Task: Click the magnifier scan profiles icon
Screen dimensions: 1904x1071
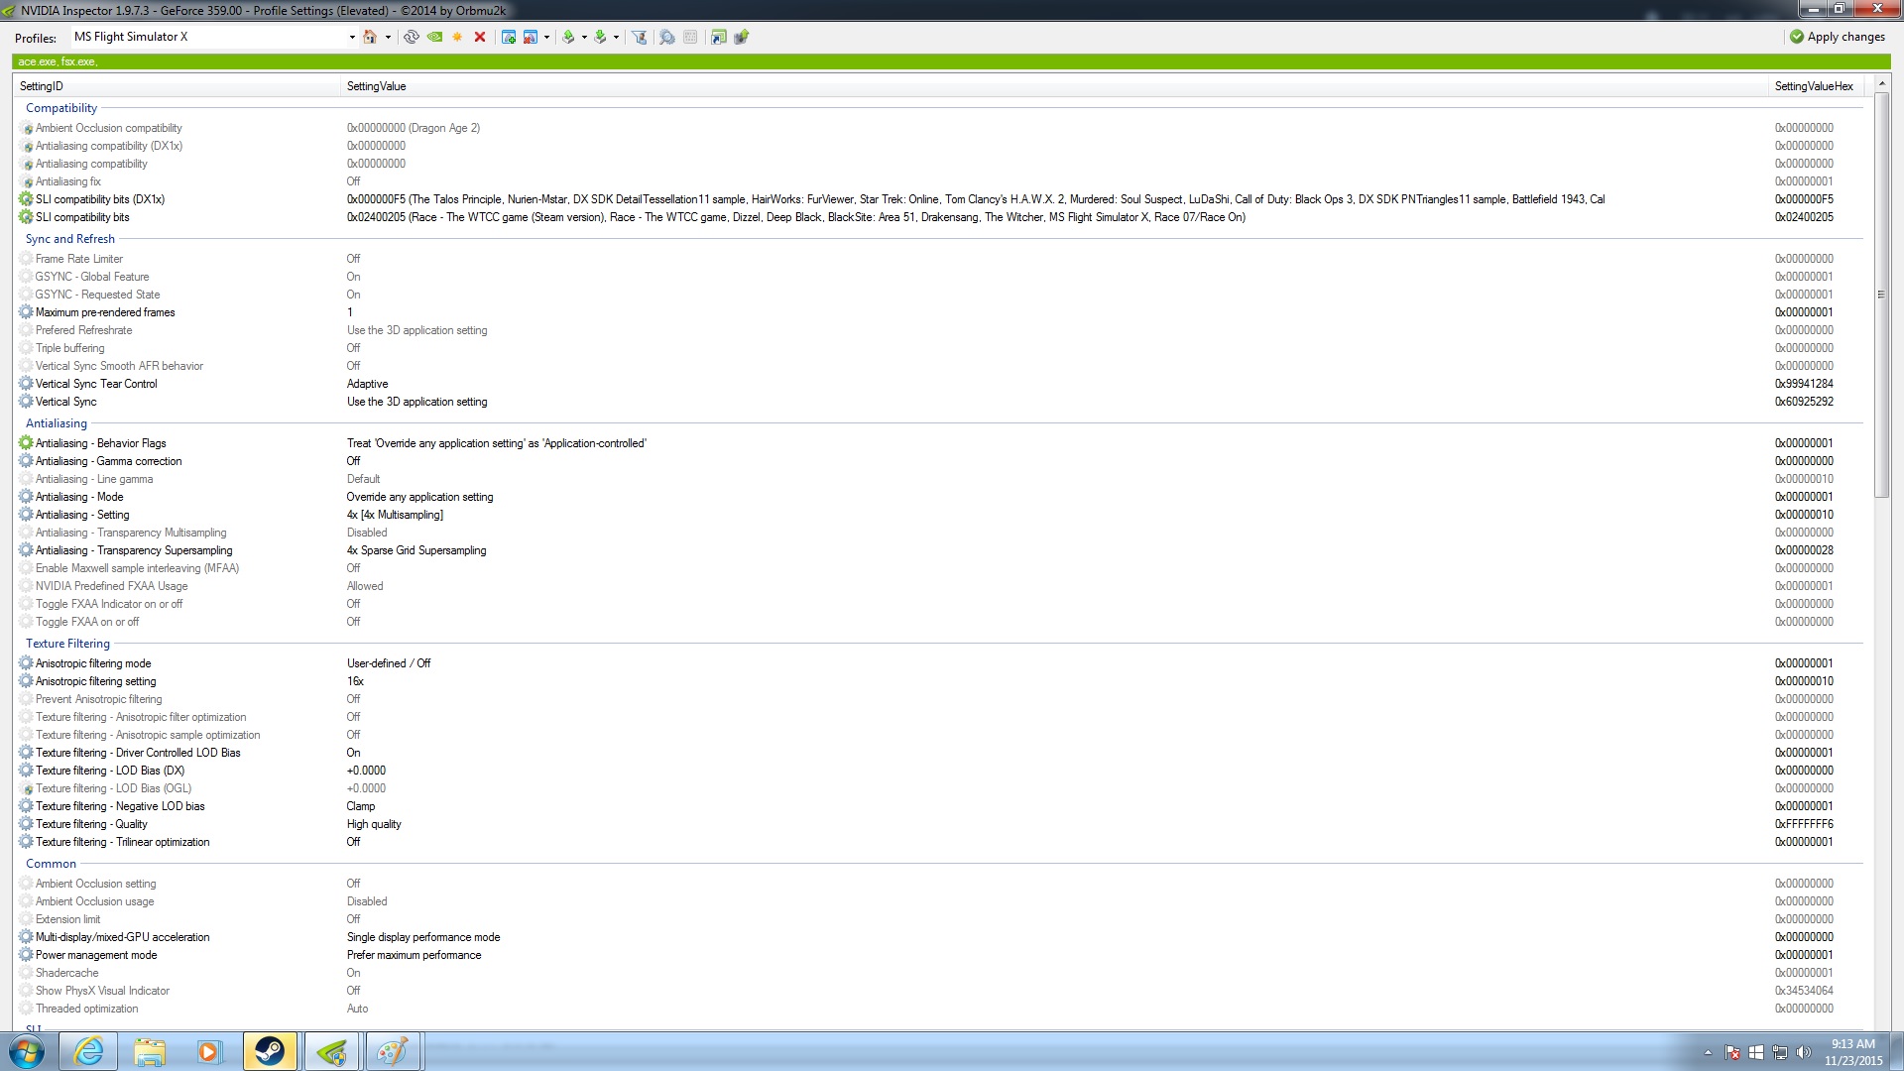Action: [666, 37]
